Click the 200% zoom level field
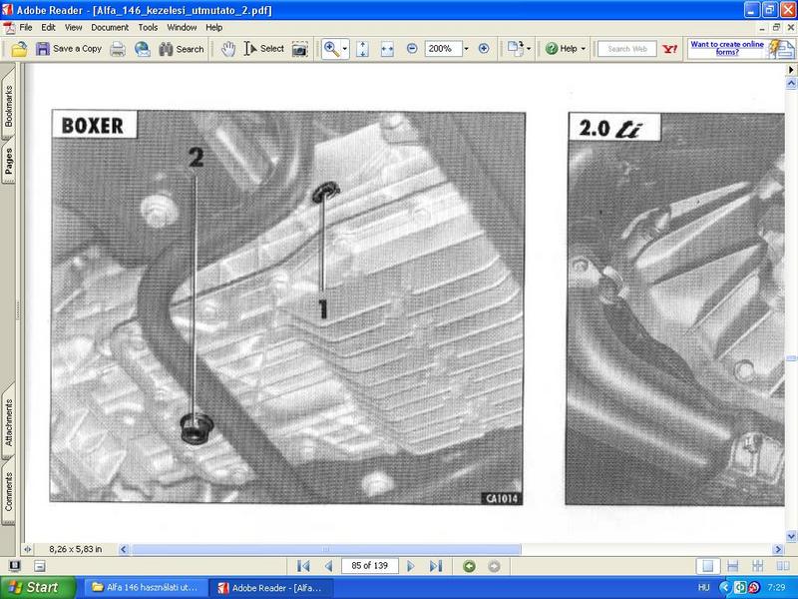Image resolution: width=798 pixels, height=599 pixels. (442, 49)
